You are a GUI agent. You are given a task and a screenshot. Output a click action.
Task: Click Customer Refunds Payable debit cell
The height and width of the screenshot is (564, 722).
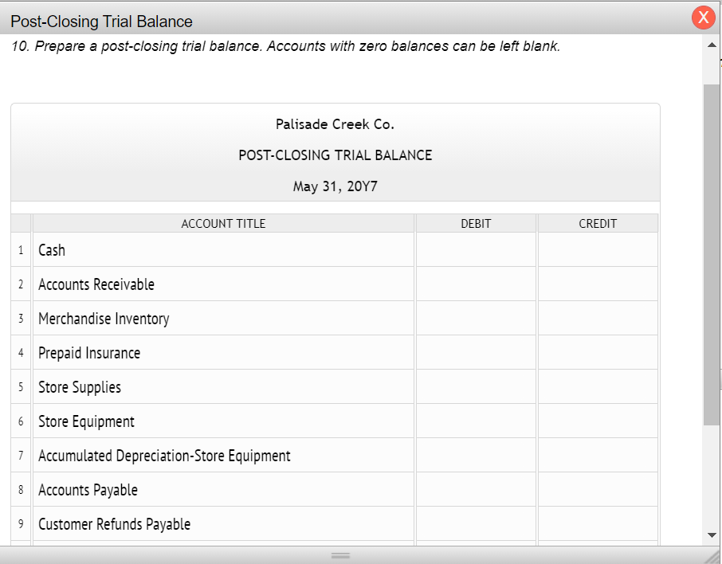pyautogui.click(x=476, y=523)
